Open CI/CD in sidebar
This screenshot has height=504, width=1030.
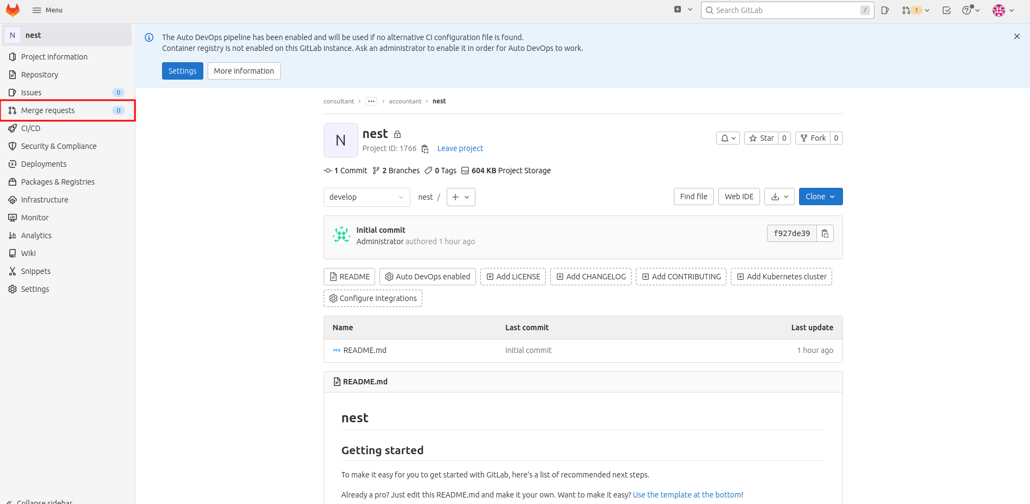66,128
